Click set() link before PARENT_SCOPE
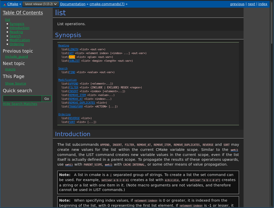 69,165
